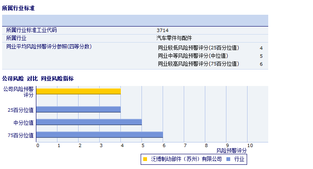Click the 行业 legend label
The height and width of the screenshot is (169, 313).
click(239, 159)
